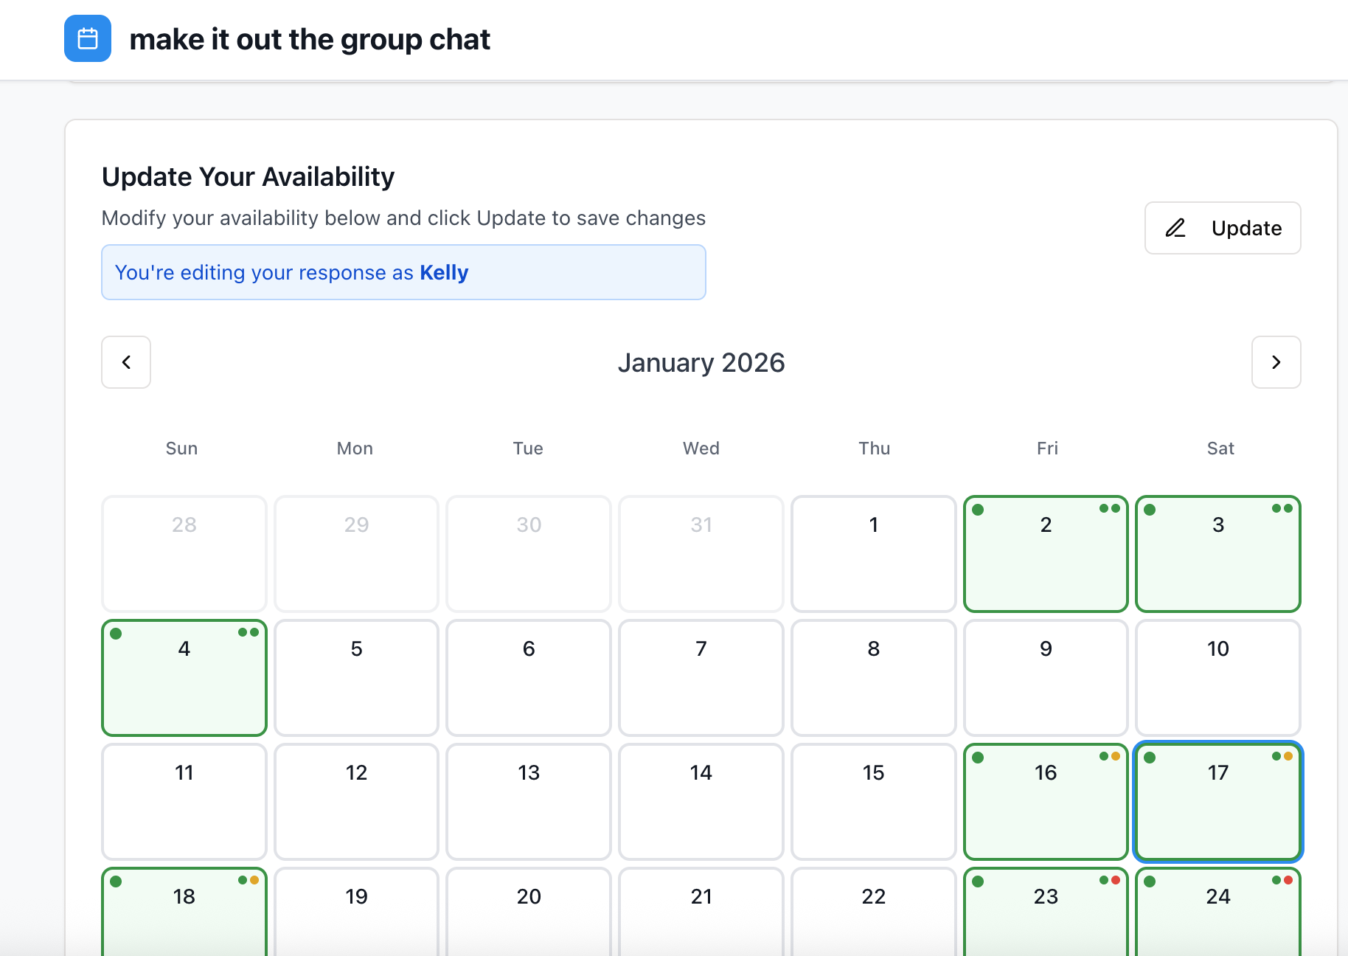Click the January 23 date cell
1348x956 pixels.
click(x=1046, y=911)
